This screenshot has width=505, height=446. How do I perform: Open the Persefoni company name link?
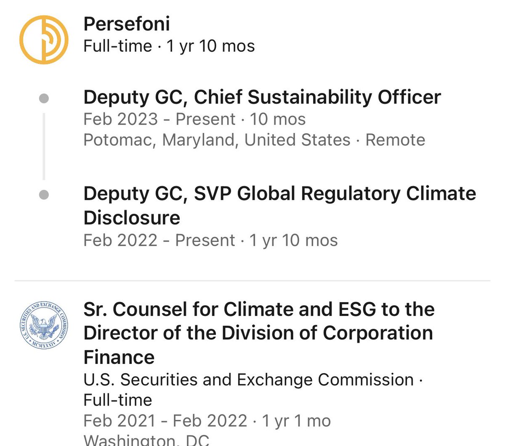tap(127, 24)
